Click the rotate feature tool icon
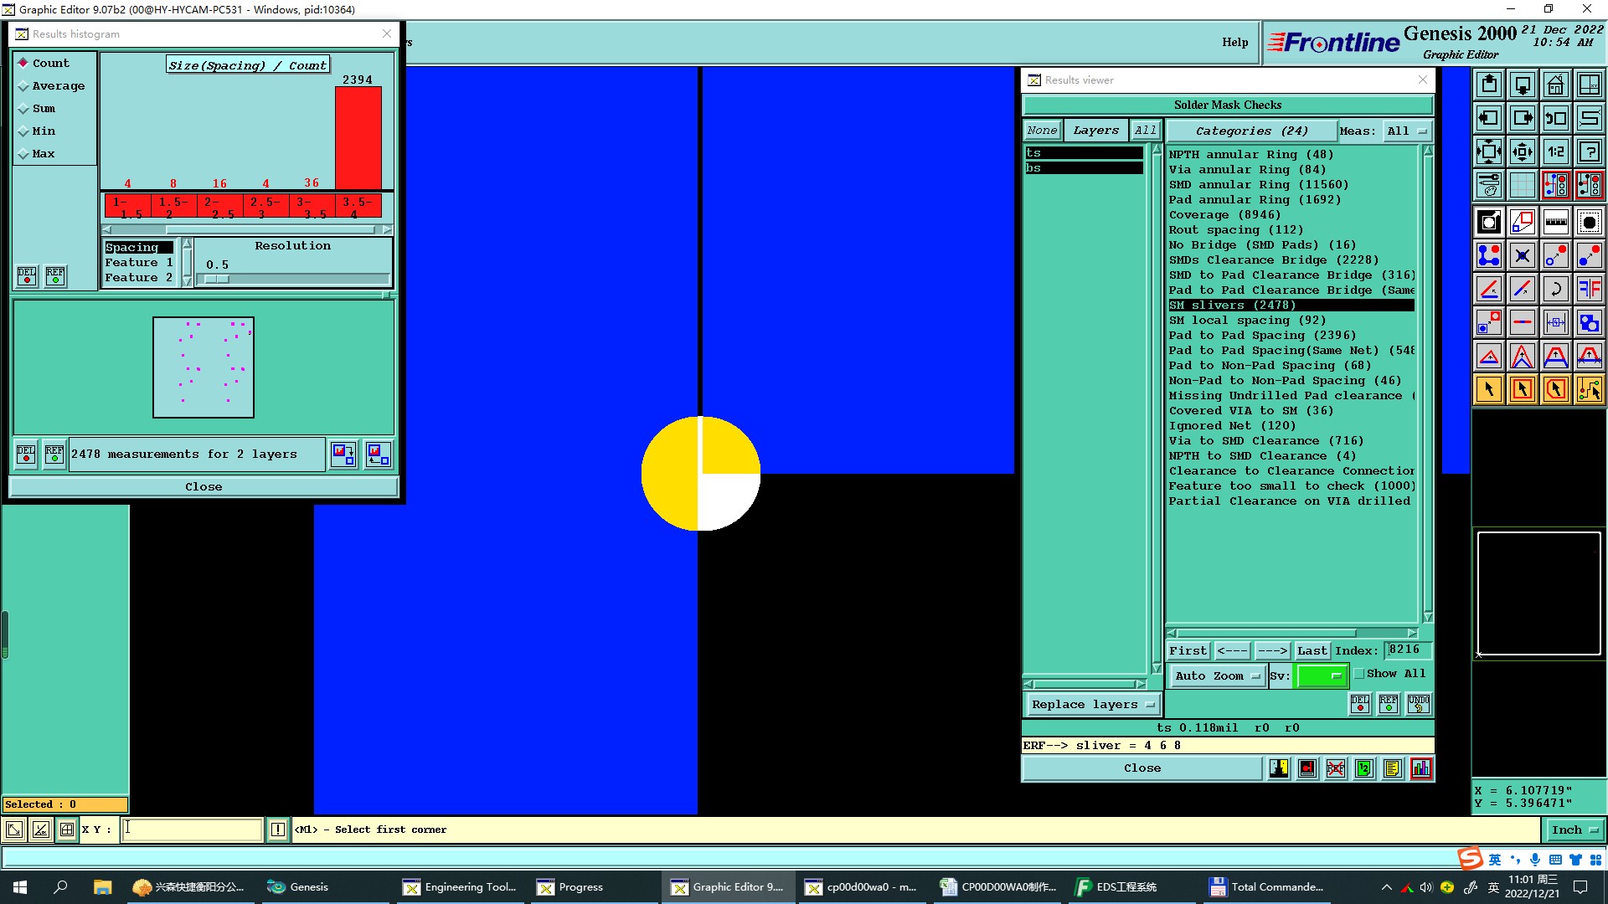The image size is (1608, 904). 1555,289
